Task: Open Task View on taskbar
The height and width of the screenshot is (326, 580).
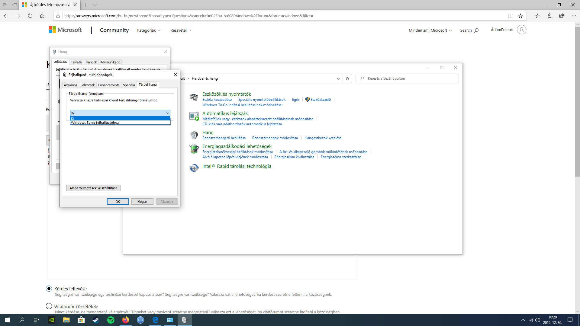Action: tap(36, 320)
